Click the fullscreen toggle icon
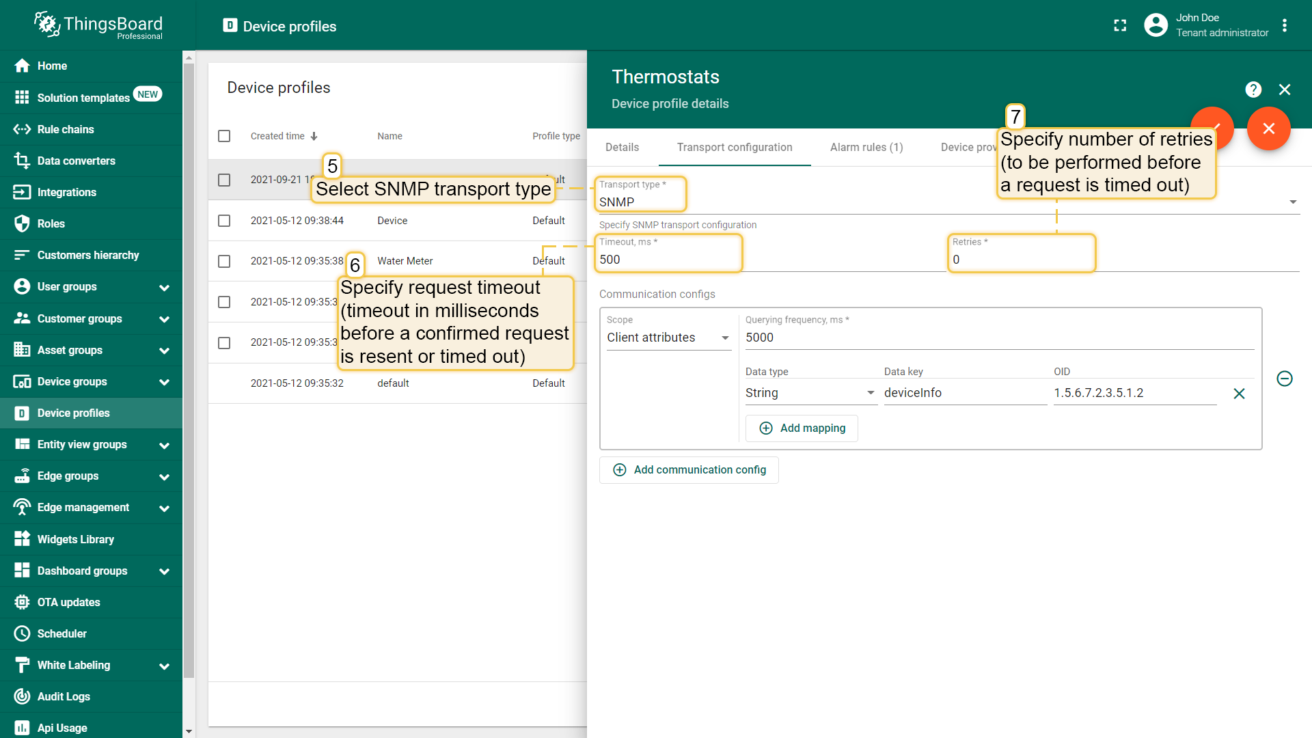Image resolution: width=1312 pixels, height=738 pixels. [1120, 25]
